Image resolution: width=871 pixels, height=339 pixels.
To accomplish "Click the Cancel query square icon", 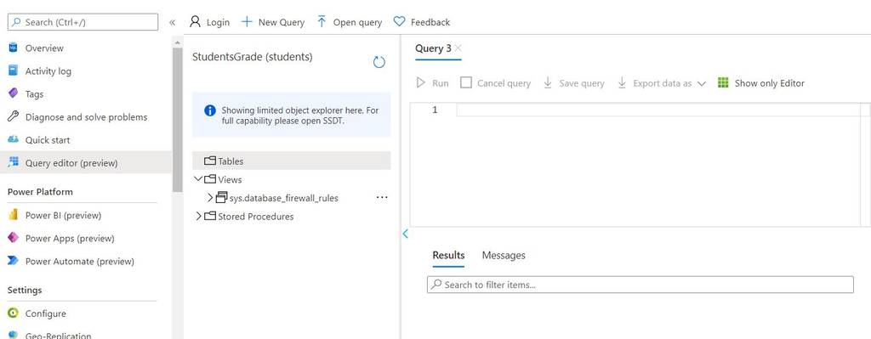I will coord(467,82).
